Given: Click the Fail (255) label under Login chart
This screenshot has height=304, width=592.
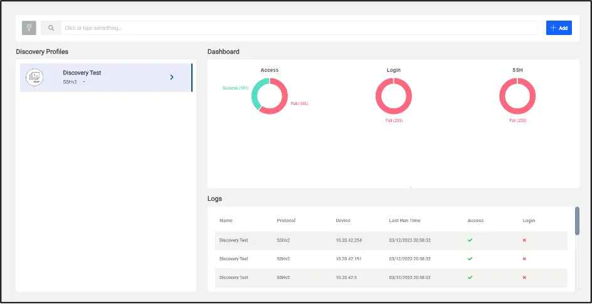Looking at the screenshot, I should coord(394,121).
